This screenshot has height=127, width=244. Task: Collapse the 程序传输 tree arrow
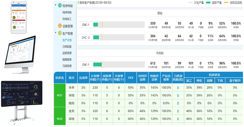(x=56, y=5)
